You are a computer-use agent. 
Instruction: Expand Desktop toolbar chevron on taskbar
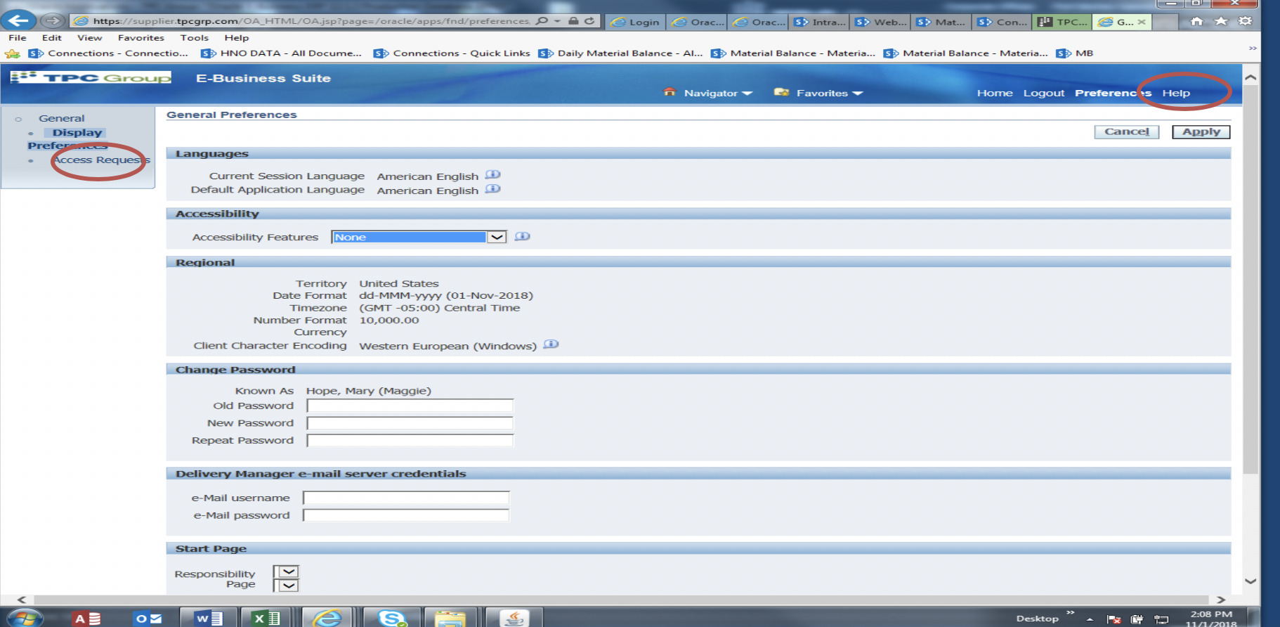(x=1070, y=613)
